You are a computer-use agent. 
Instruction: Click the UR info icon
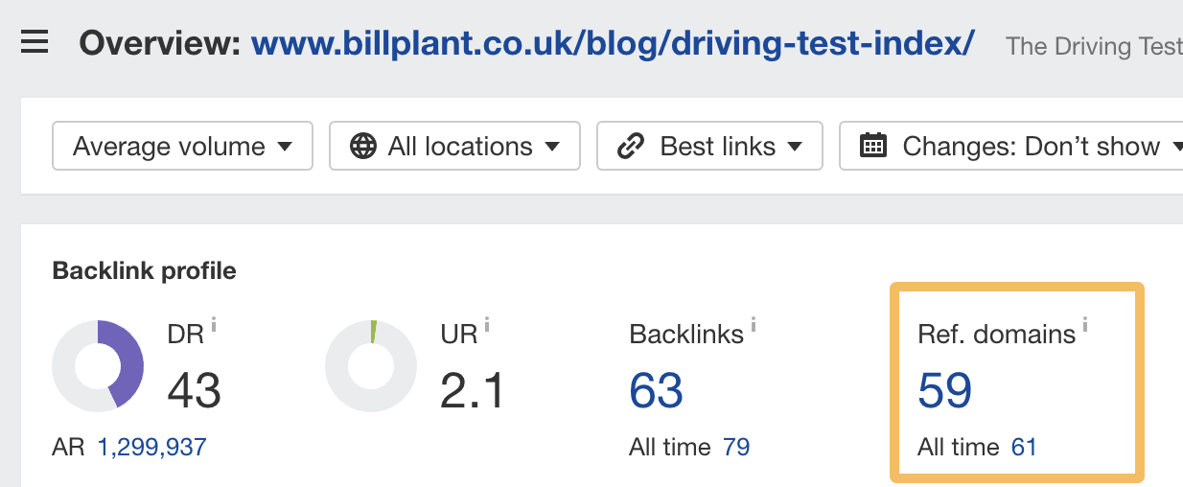coord(487,327)
